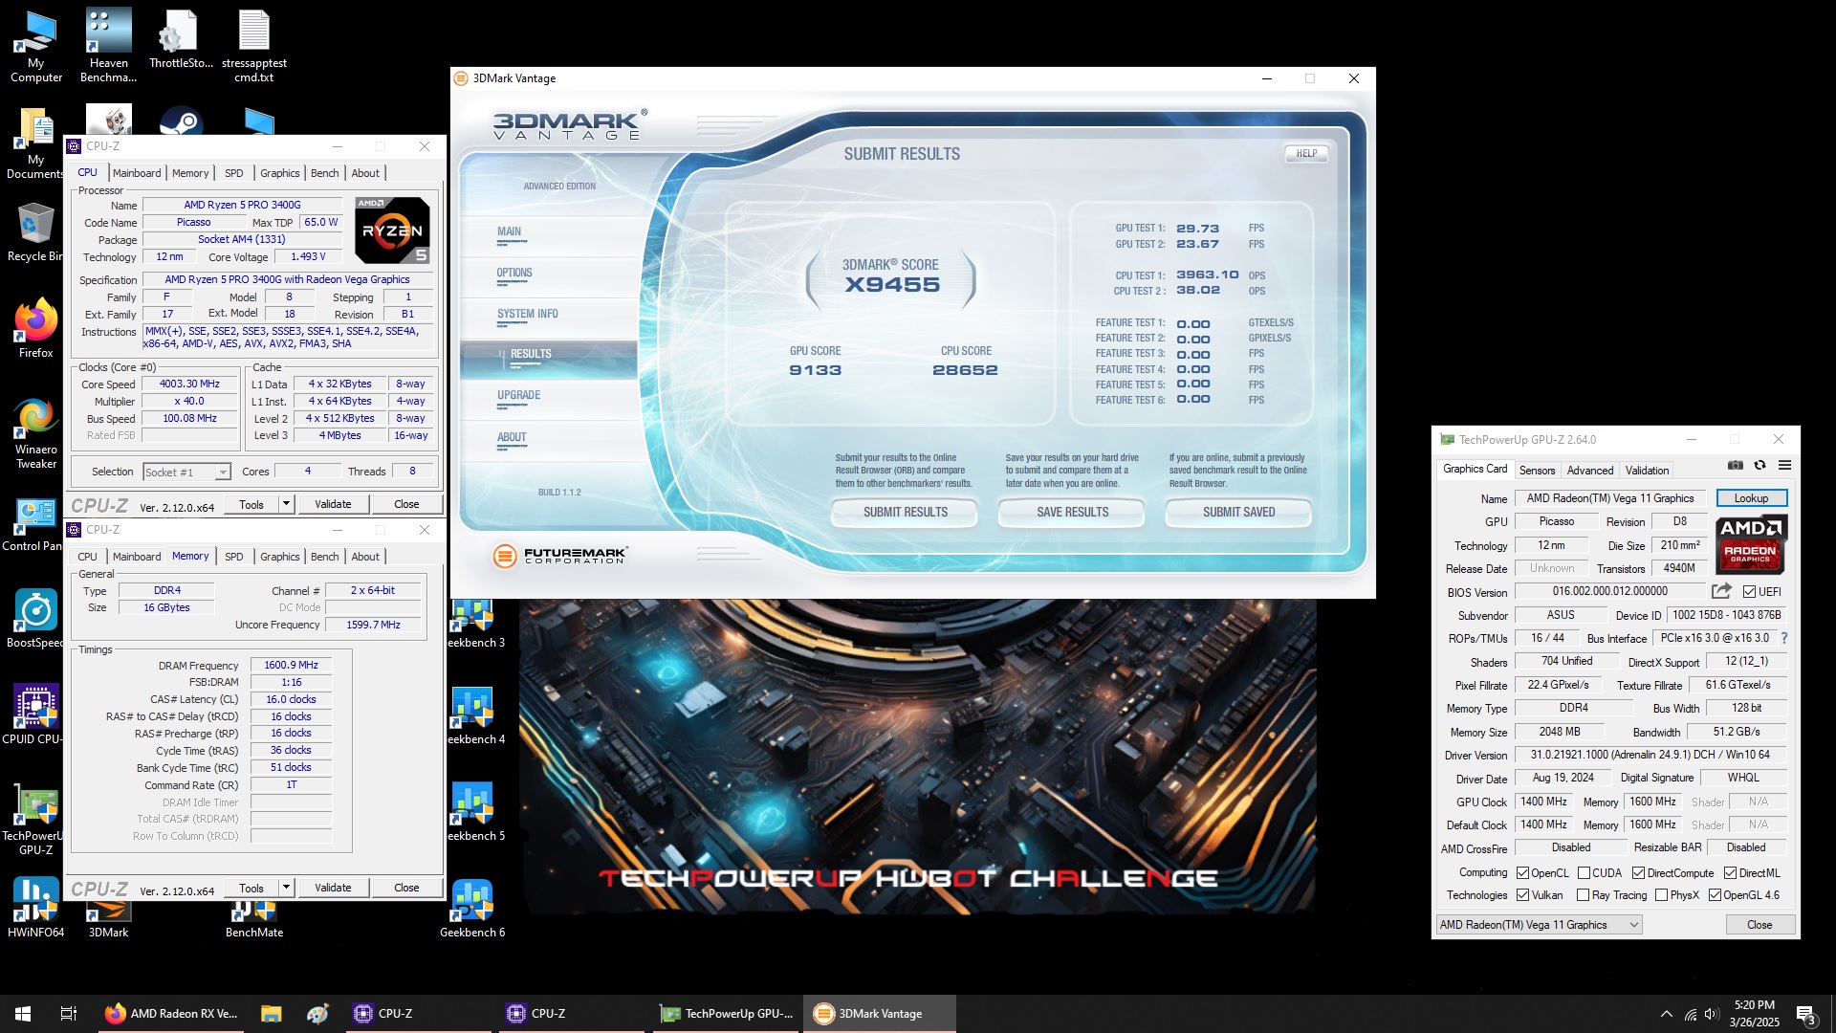Open Geekbench 5 desktop shortcut
Viewport: 1836px width, 1033px height.
point(472,812)
